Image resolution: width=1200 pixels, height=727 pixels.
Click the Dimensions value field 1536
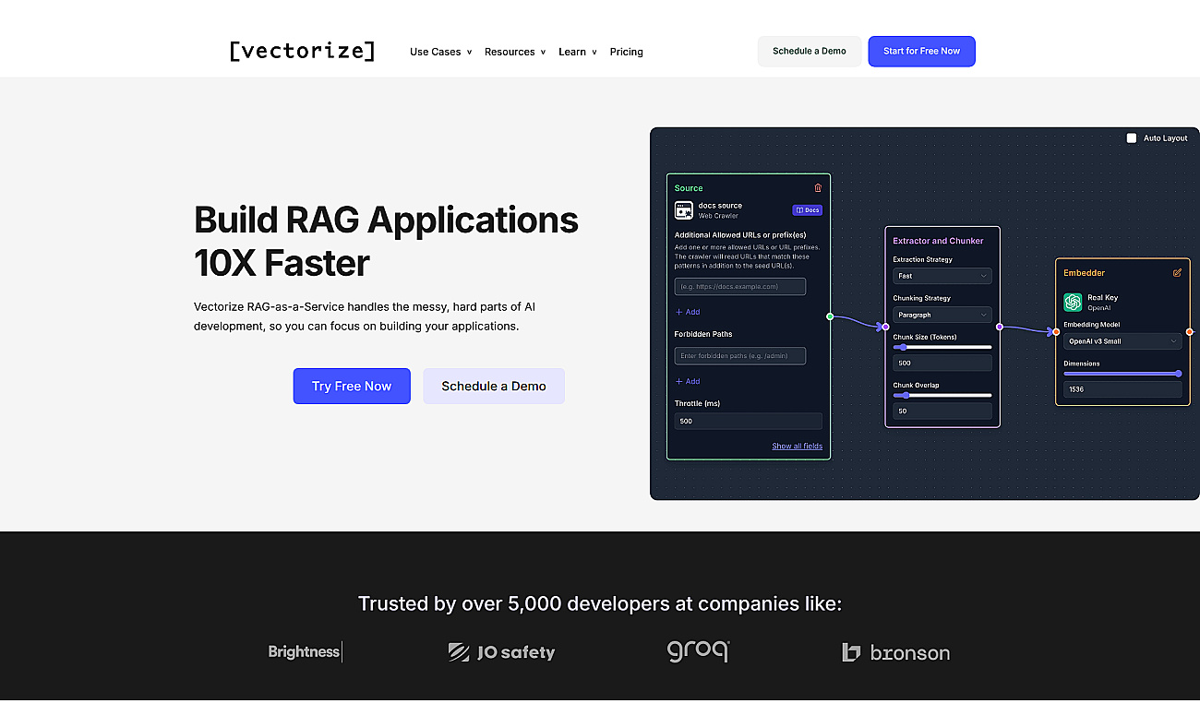pyautogui.click(x=1122, y=389)
